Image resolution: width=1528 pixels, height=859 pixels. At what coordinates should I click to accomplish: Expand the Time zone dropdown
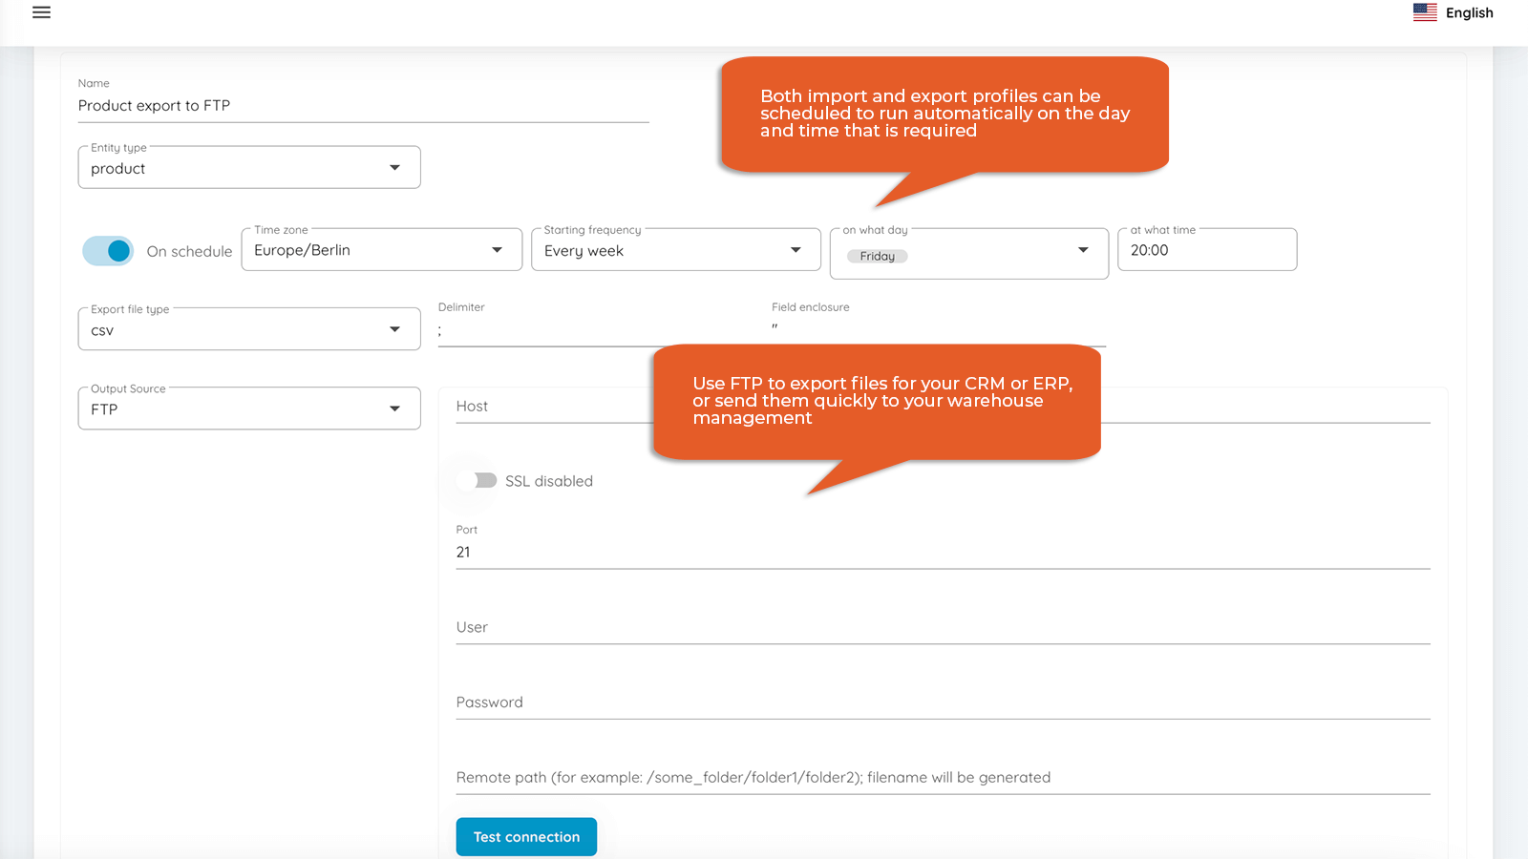coord(381,250)
